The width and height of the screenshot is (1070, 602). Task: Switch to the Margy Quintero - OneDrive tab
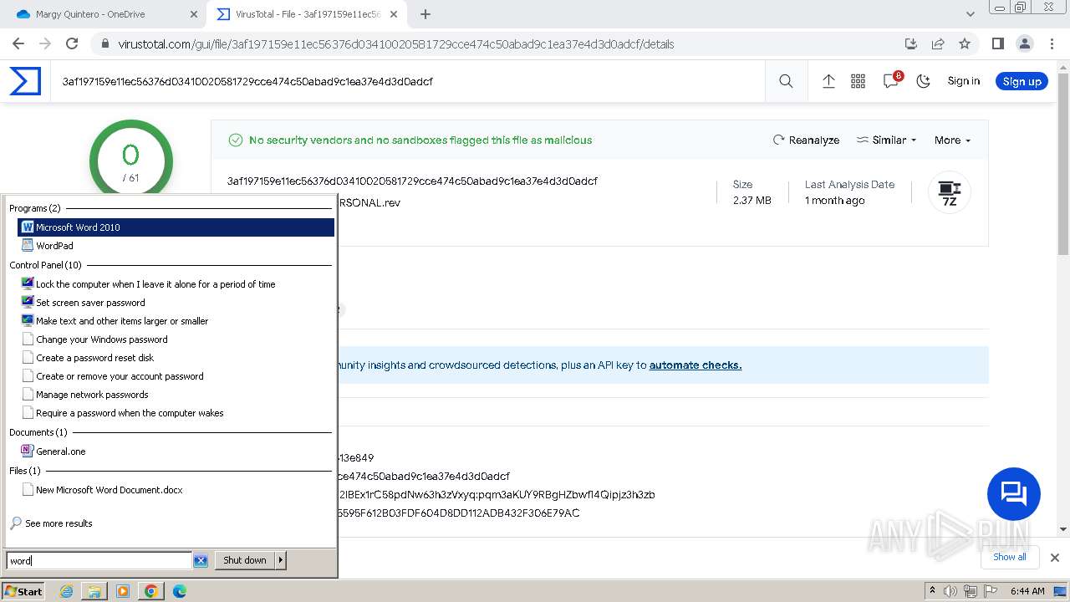(104, 14)
